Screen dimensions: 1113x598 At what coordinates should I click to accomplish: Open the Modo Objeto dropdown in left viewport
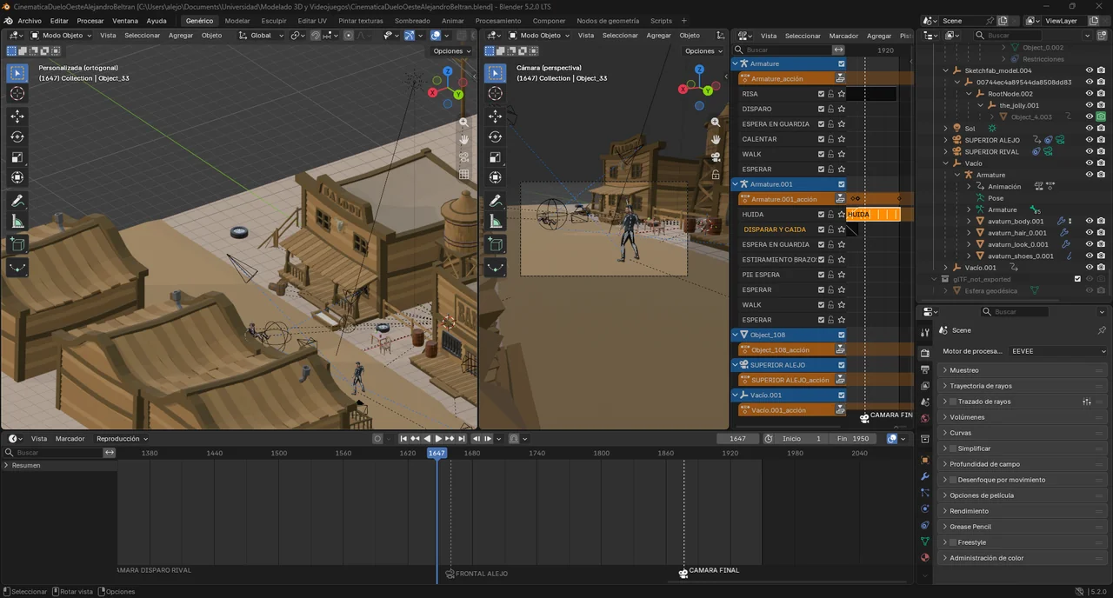pyautogui.click(x=61, y=36)
